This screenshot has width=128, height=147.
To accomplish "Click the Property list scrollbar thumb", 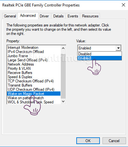I will (x=63, y=76).
